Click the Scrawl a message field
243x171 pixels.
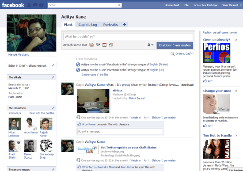click(x=120, y=132)
